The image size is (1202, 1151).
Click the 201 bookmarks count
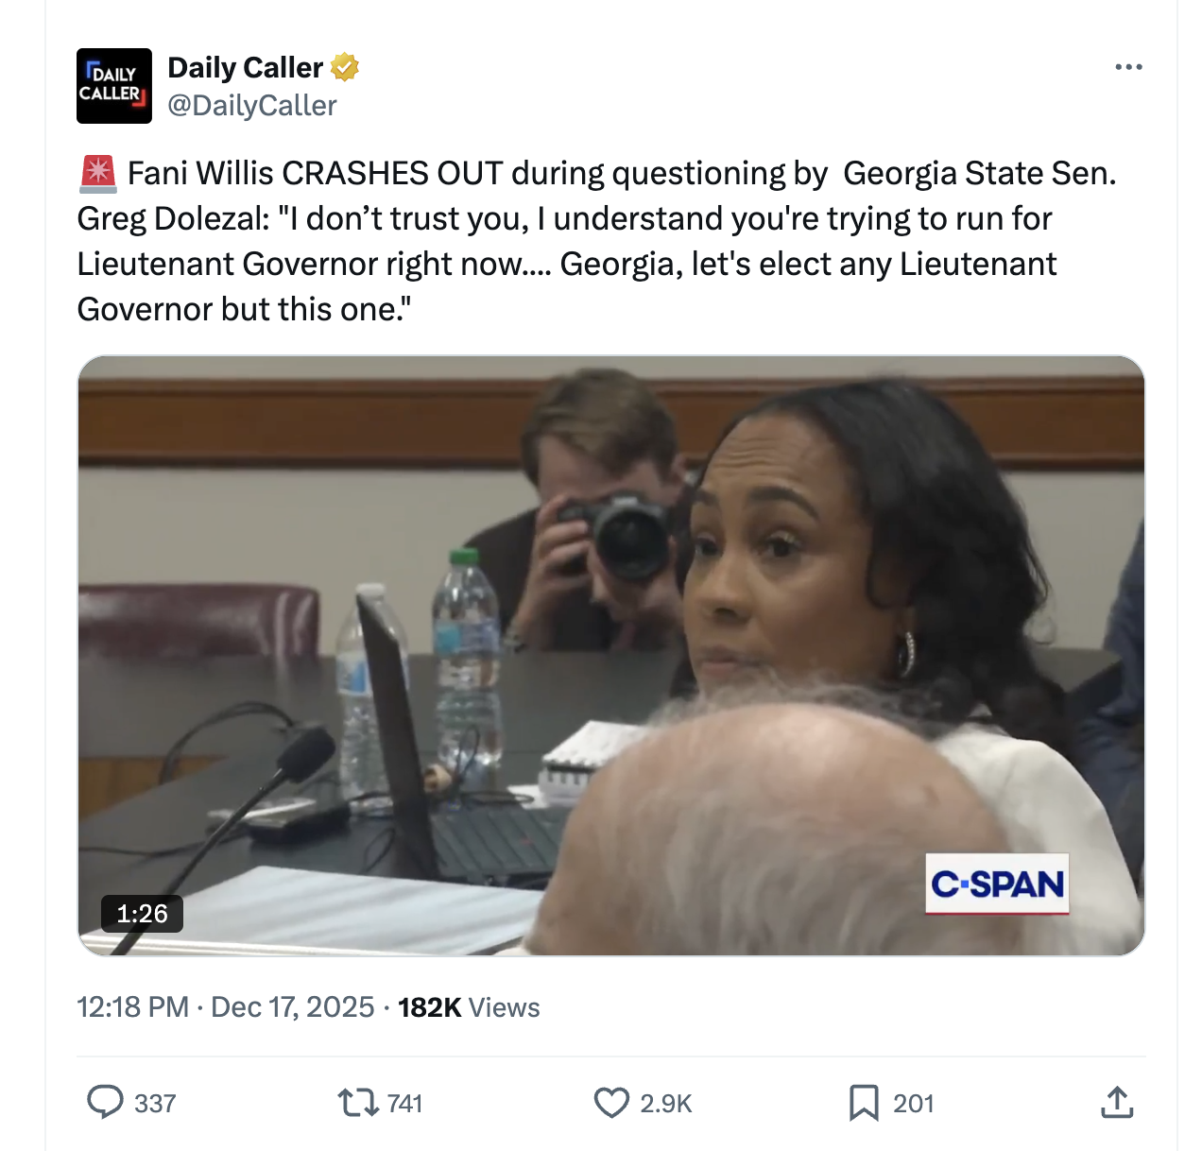(913, 1104)
